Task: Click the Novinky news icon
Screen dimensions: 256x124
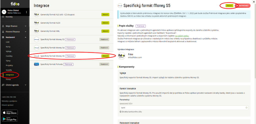Action: (3, 17)
